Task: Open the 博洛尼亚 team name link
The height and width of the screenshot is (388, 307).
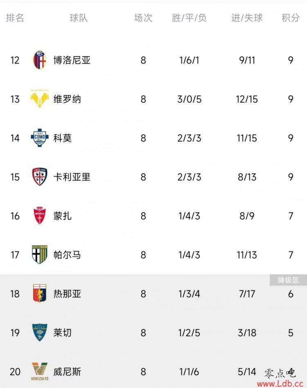Action: (x=72, y=60)
